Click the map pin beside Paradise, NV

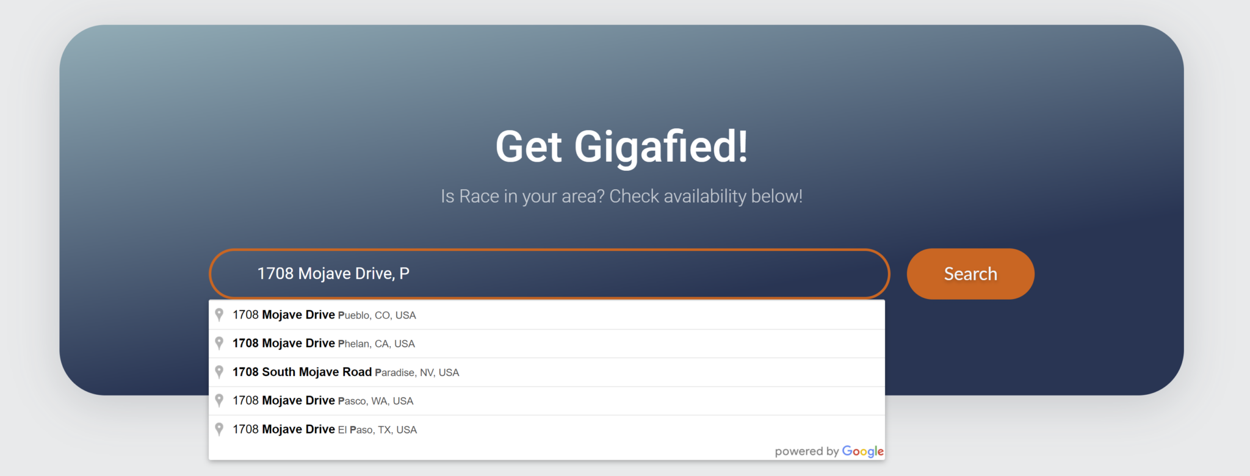pyautogui.click(x=219, y=372)
